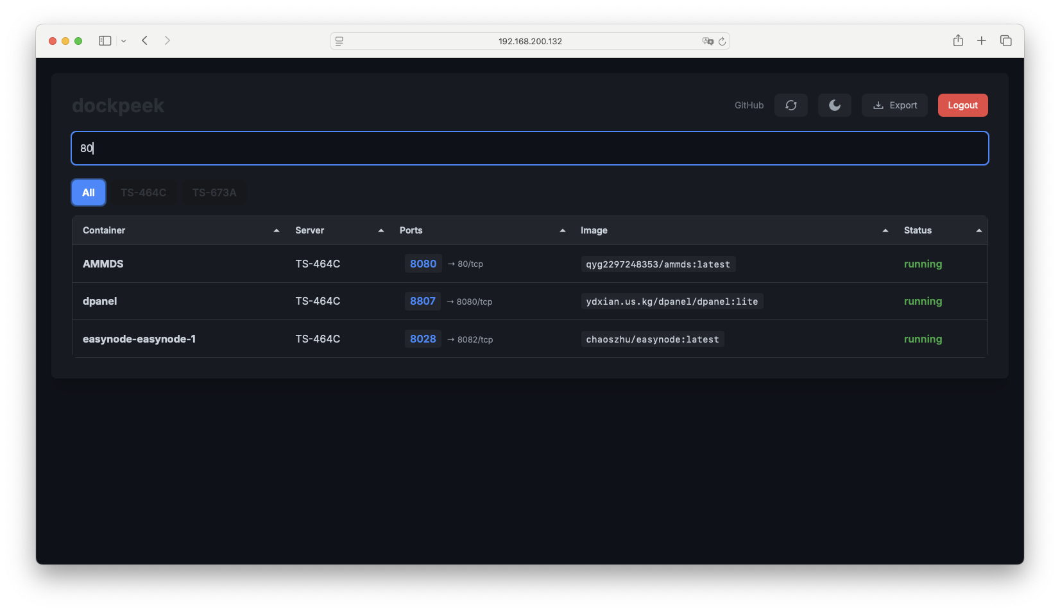This screenshot has height=612, width=1060.
Task: Sort table by Status column arrow
Action: click(979, 230)
